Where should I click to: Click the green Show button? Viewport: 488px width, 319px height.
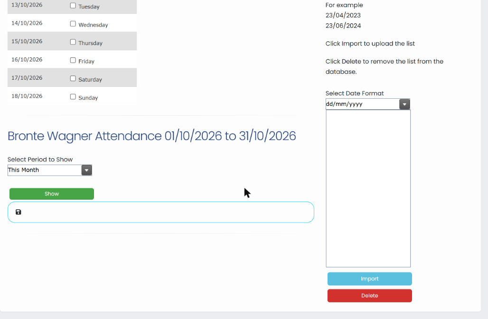click(52, 194)
